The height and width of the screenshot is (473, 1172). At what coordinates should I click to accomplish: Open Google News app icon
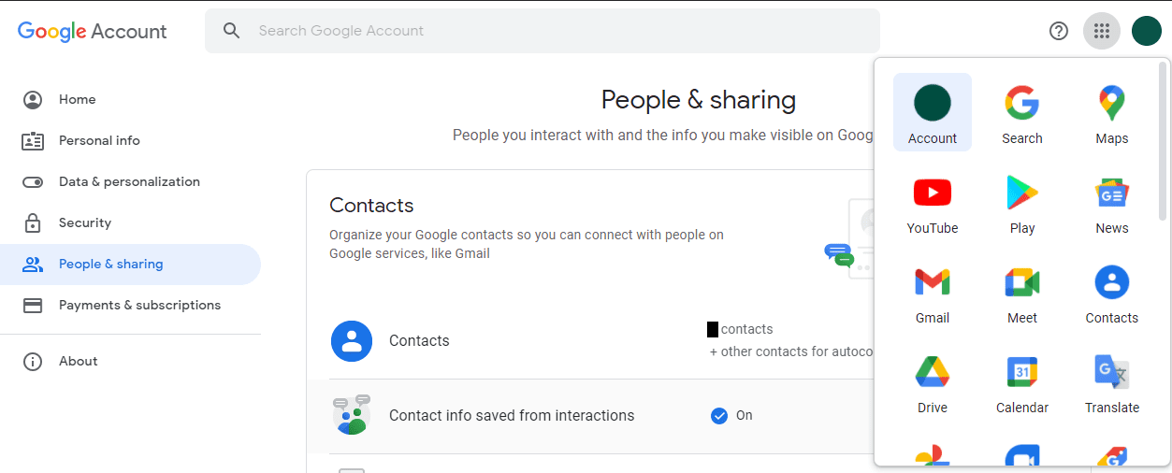click(1111, 203)
